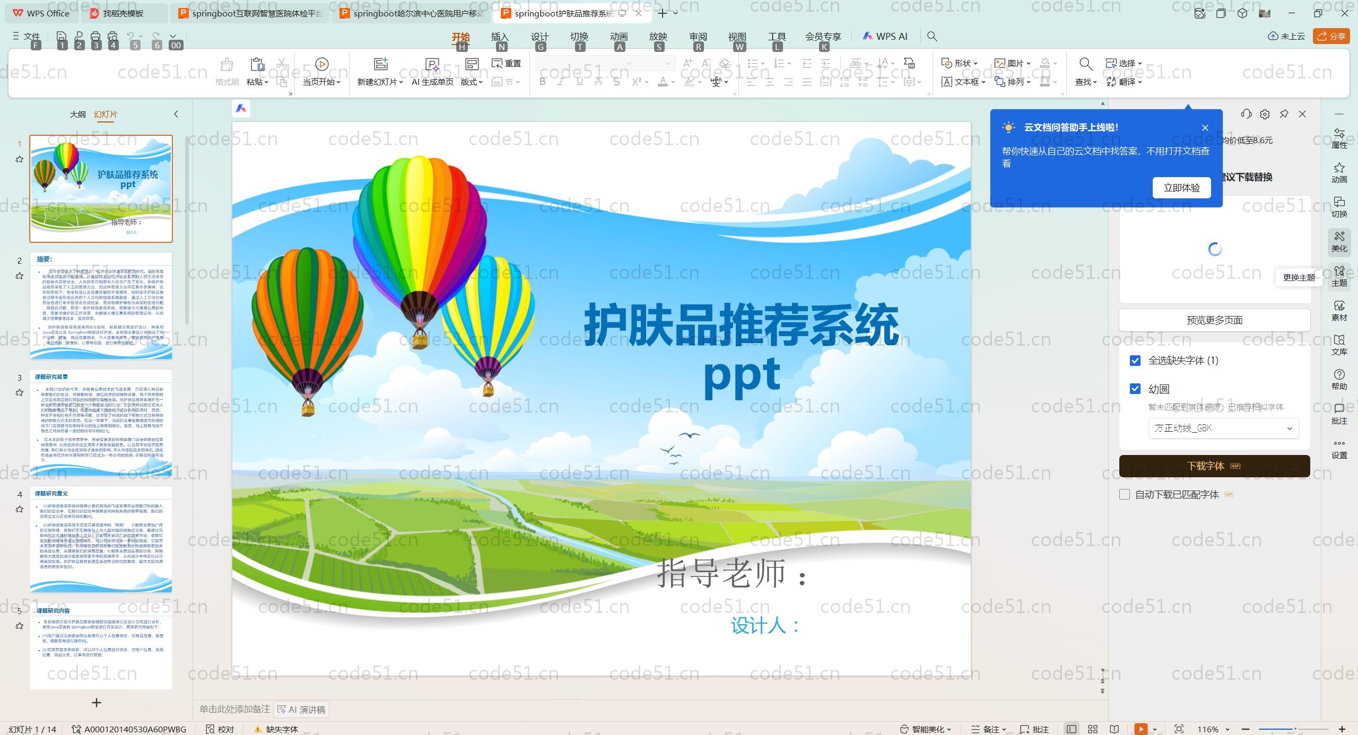Image resolution: width=1358 pixels, height=735 pixels.
Task: Uncheck 全选缺失字体 checkbox
Action: tap(1135, 361)
